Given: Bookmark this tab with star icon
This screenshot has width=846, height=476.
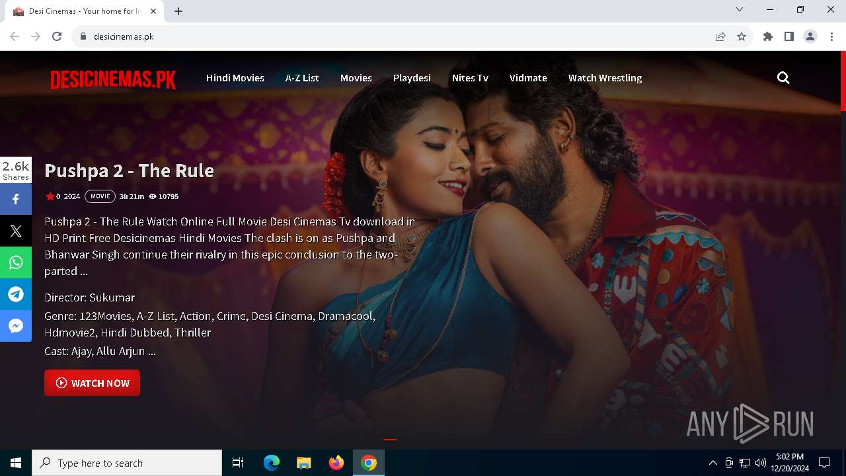Looking at the screenshot, I should pos(742,36).
